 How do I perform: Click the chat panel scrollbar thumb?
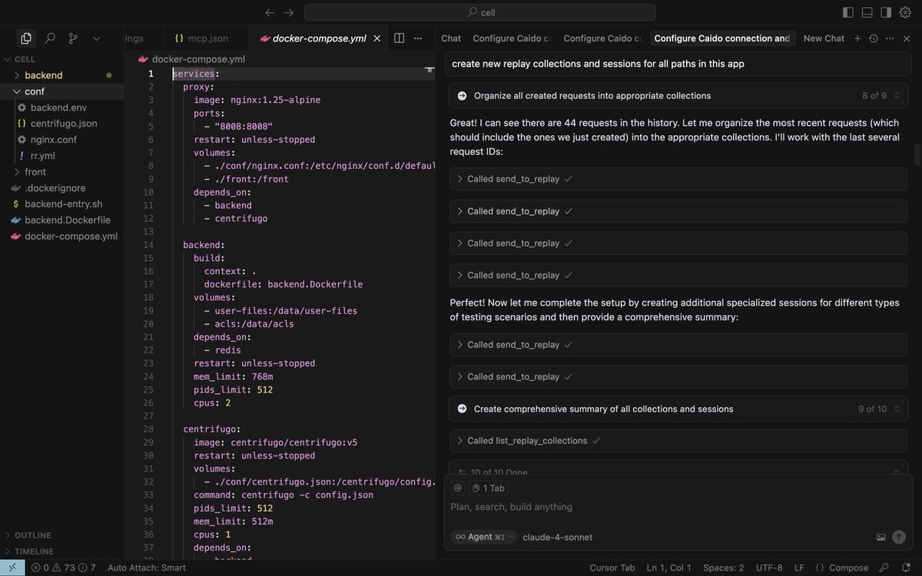(917, 154)
